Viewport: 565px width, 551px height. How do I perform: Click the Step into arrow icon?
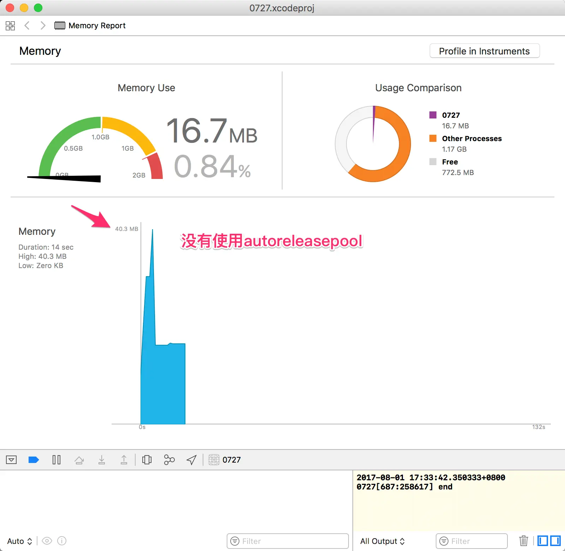[102, 460]
